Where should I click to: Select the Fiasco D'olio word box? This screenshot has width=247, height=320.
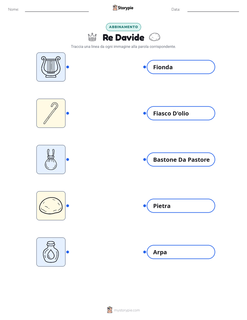[181, 113]
